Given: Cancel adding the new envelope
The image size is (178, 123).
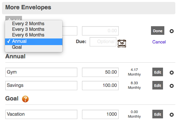Looking at the screenshot, I should (x=159, y=42).
